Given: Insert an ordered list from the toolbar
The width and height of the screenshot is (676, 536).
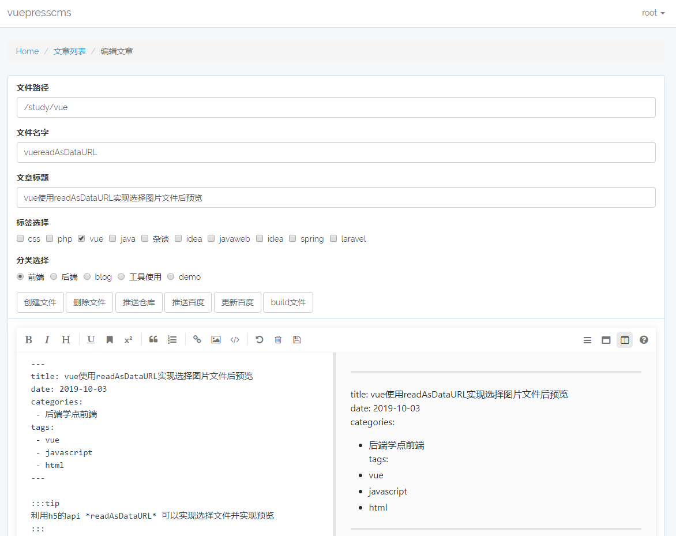Looking at the screenshot, I should click(172, 340).
